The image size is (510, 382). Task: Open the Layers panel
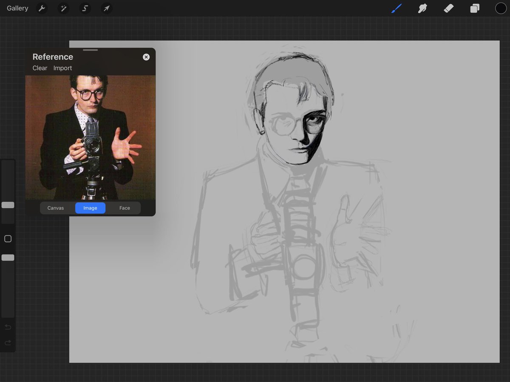475,8
